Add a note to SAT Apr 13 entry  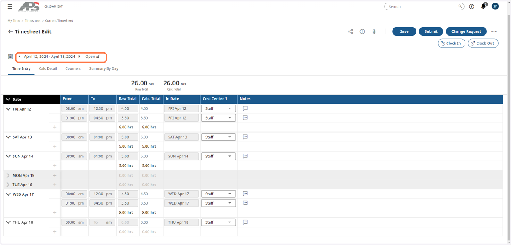pyautogui.click(x=245, y=137)
